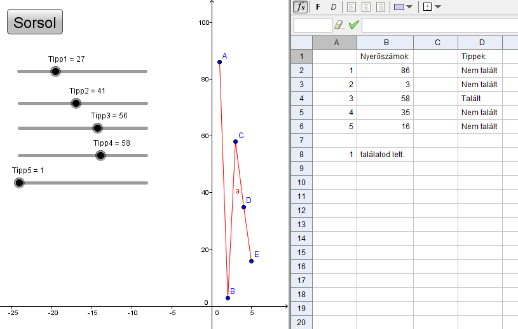Select row 8 header in spreadsheet
518x329 pixels.
(x=301, y=154)
